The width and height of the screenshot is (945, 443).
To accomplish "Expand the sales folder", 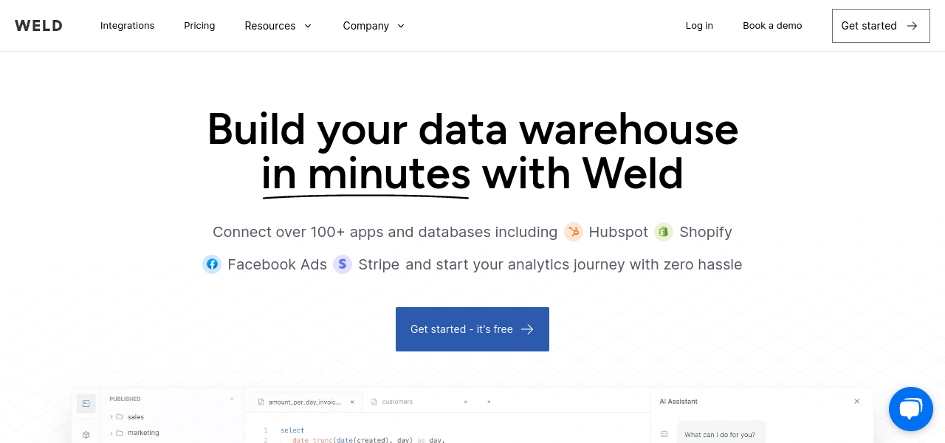I will (111, 417).
